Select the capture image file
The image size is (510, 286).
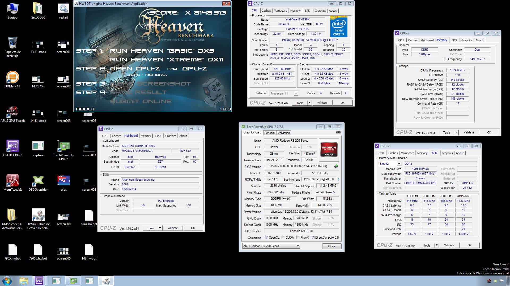(x=38, y=148)
